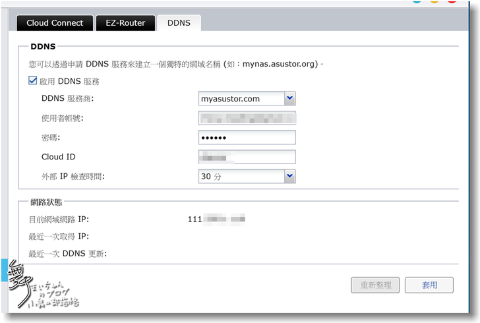Click the 重新整理 button
This screenshot has width=480, height=323.
click(x=375, y=285)
